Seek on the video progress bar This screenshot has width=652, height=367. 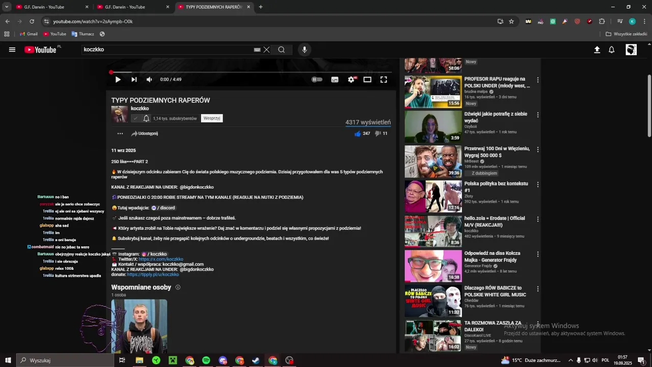click(252, 72)
